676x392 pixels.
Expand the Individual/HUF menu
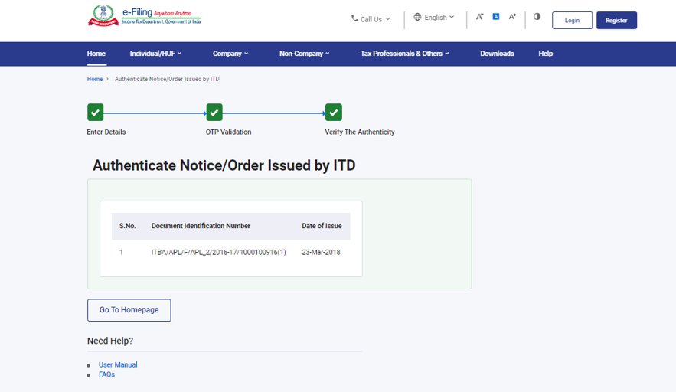155,54
